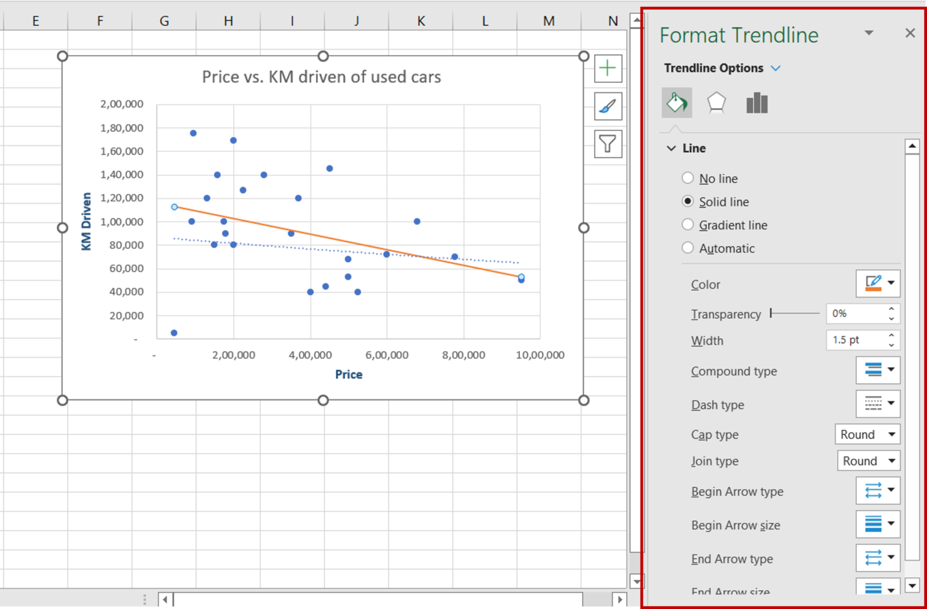Open the Chart Styles paintbrush icon
The height and width of the screenshot is (609, 927).
coord(607,106)
